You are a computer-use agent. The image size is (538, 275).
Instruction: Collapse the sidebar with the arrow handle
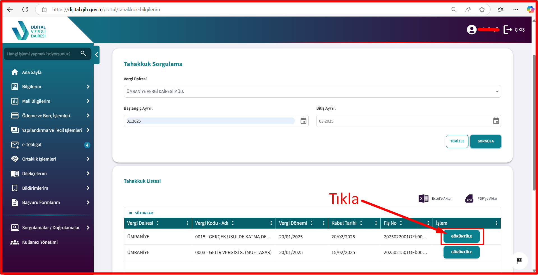pyautogui.click(x=97, y=55)
